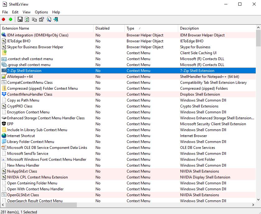Screen dimensions: 261x214
Task: Open the View menu
Action: (x=26, y=12)
